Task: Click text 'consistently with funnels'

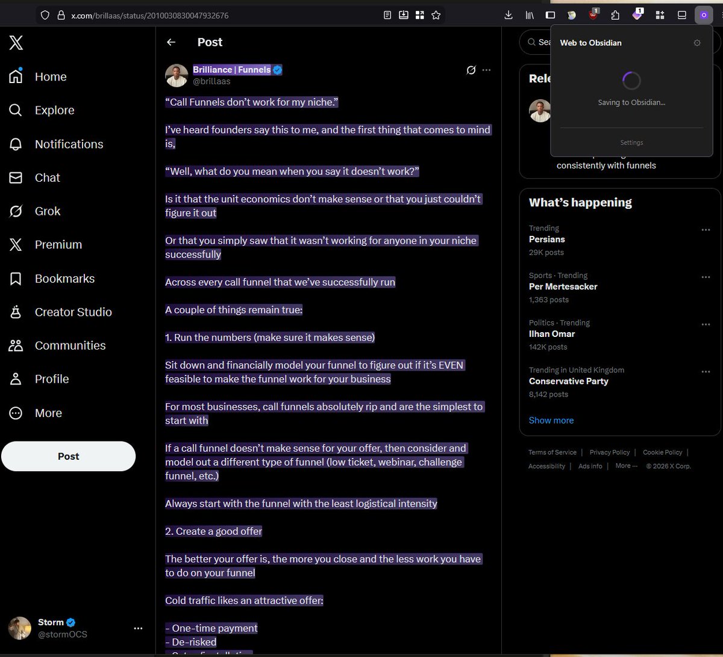Action: pyautogui.click(x=606, y=165)
